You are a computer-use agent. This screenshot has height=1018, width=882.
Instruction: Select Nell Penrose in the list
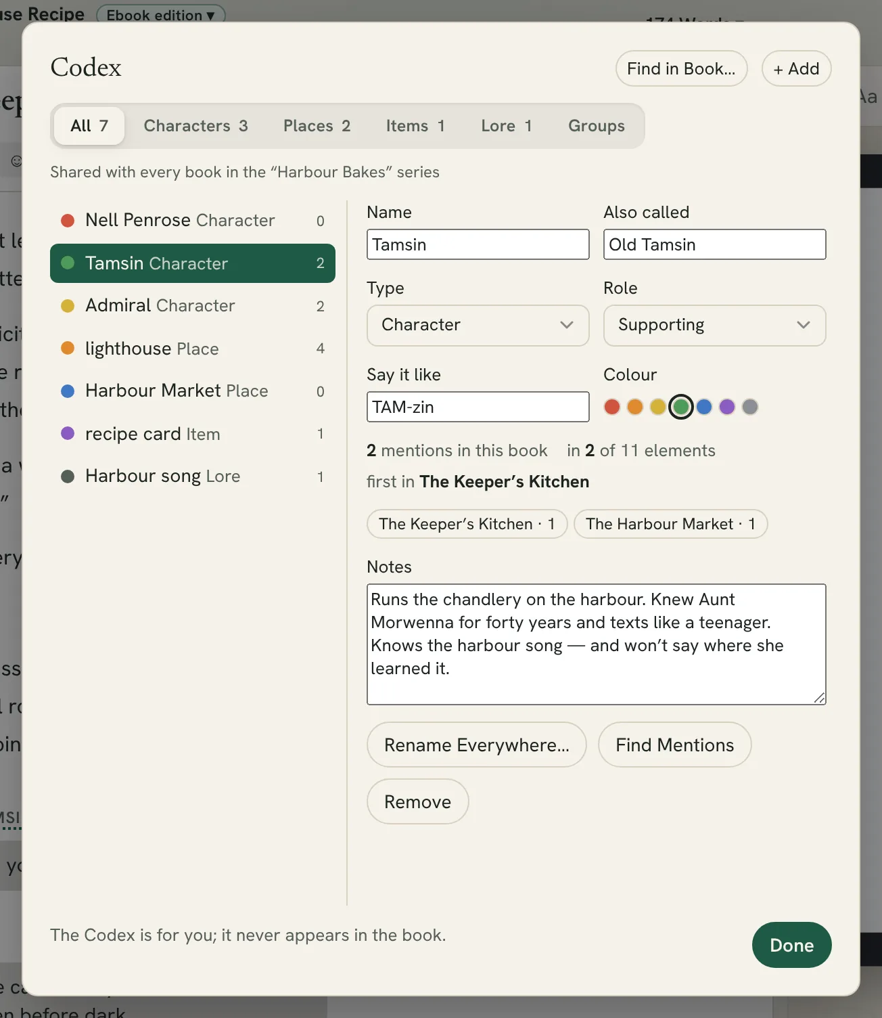(x=193, y=221)
